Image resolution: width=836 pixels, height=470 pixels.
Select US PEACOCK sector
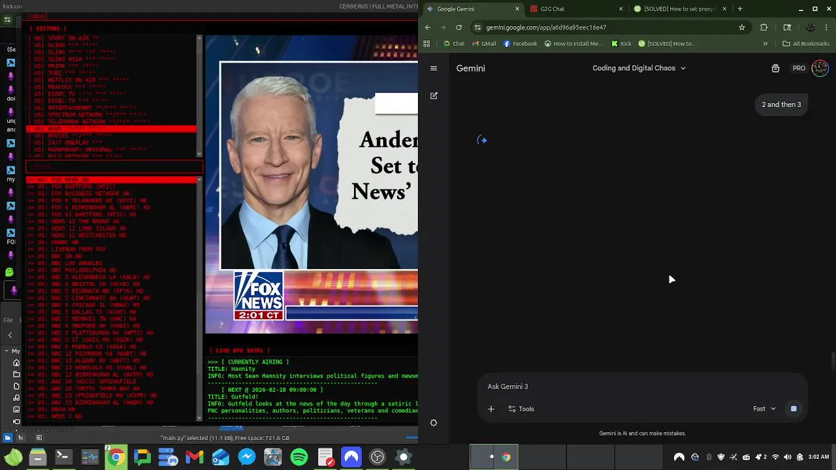pos(111,87)
